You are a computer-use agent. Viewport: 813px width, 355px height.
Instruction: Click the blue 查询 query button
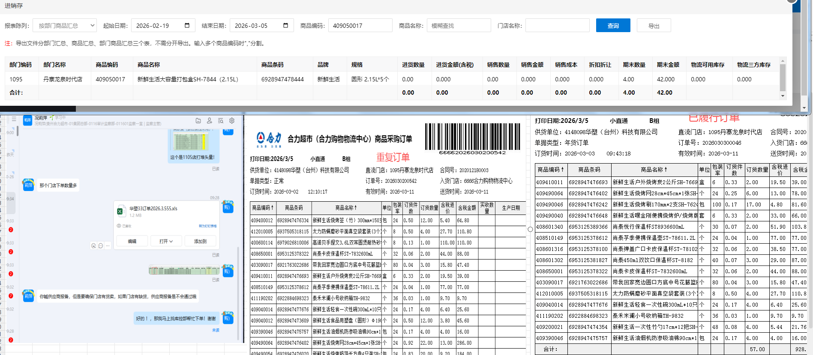[613, 26]
